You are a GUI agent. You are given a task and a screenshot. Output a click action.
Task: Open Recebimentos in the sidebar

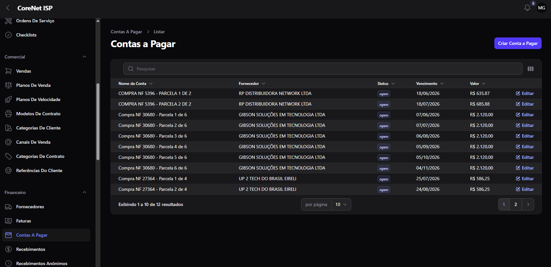click(x=46, y=249)
